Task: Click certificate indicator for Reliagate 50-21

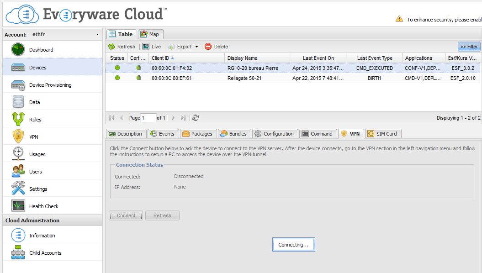Action: [x=139, y=78]
